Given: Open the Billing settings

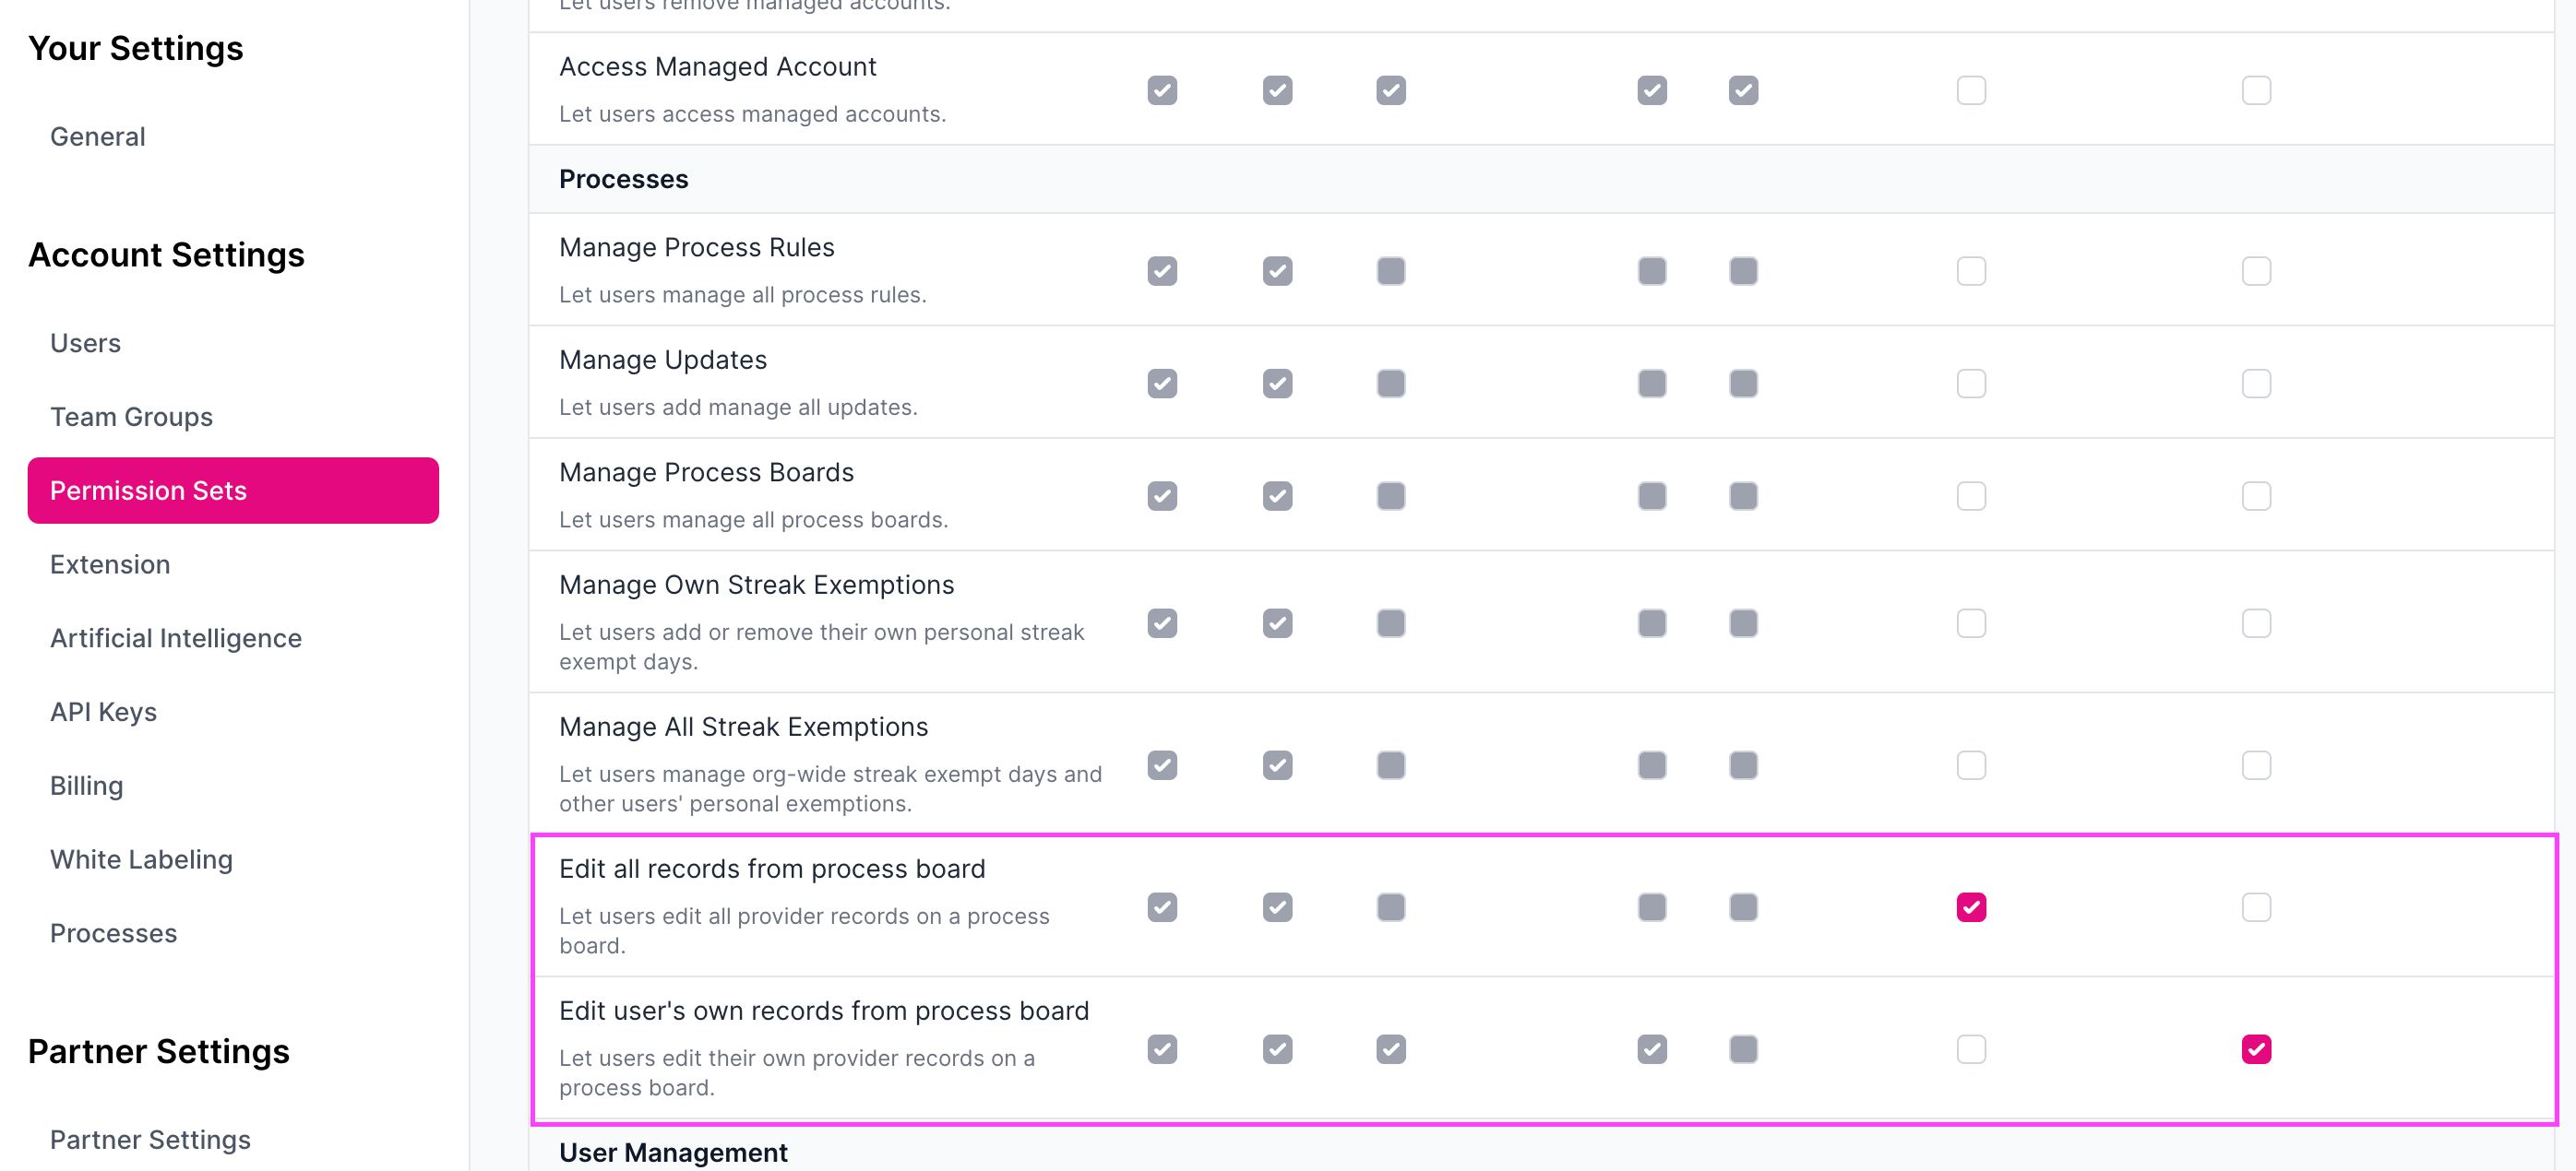Looking at the screenshot, I should 86,786.
